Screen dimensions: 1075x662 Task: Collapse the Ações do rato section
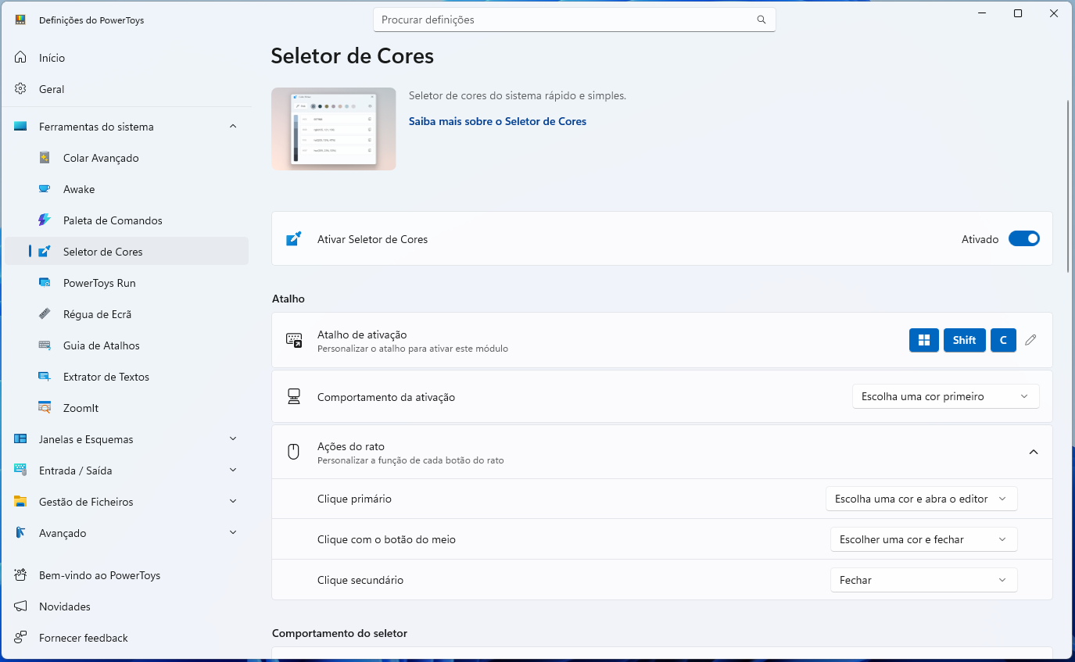point(1033,452)
